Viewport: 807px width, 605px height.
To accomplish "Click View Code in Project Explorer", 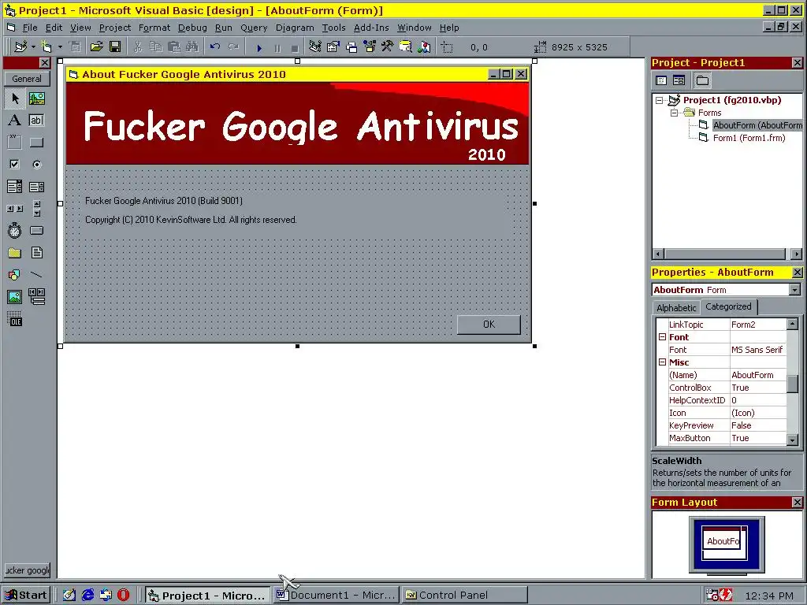I will click(661, 80).
